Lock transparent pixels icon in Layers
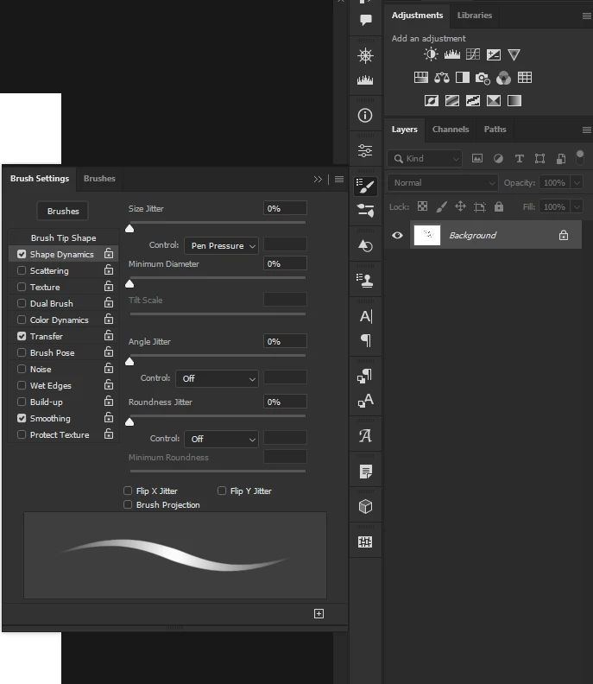 [x=422, y=206]
